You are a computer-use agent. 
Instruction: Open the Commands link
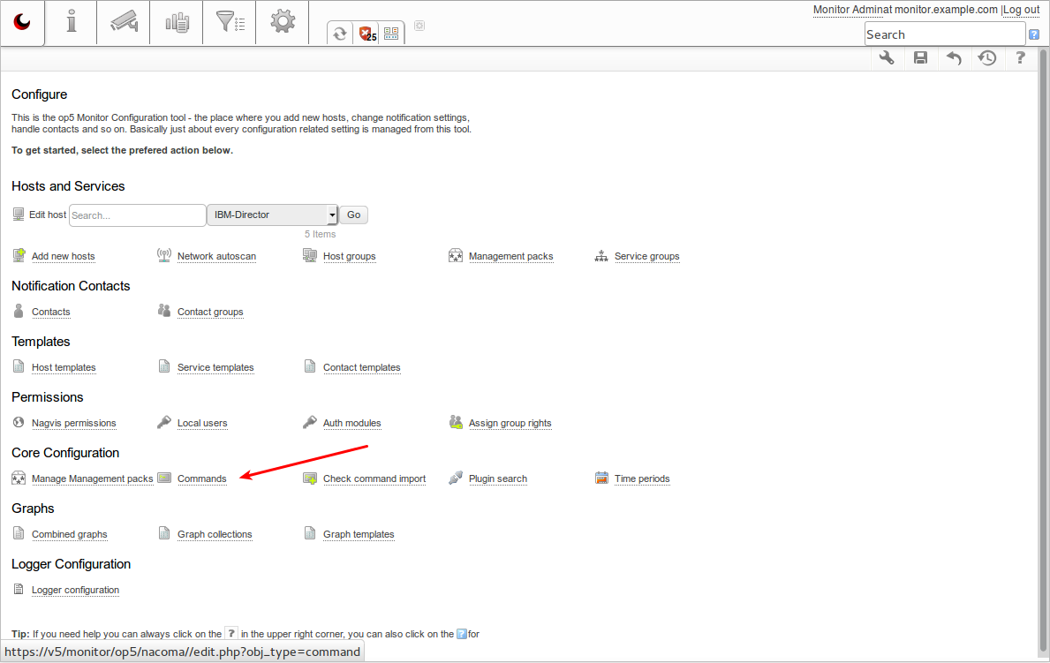[201, 478]
